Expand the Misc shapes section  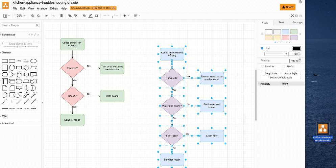click(x=5, y=116)
